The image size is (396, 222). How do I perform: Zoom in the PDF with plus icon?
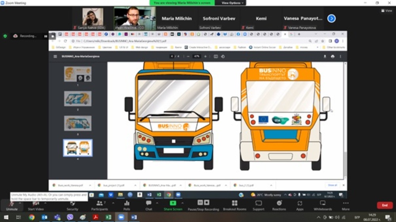[205, 57]
